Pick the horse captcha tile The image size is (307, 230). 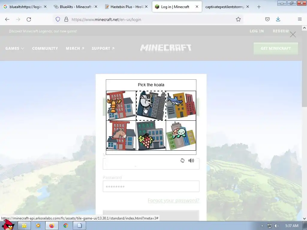(121, 136)
